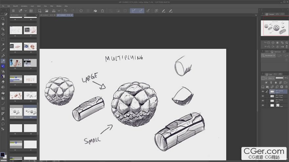This screenshot has height=162, width=289.
Task: Open the highlighted page thumbnail in page manager
Action: pyautogui.click(x=30, y=112)
